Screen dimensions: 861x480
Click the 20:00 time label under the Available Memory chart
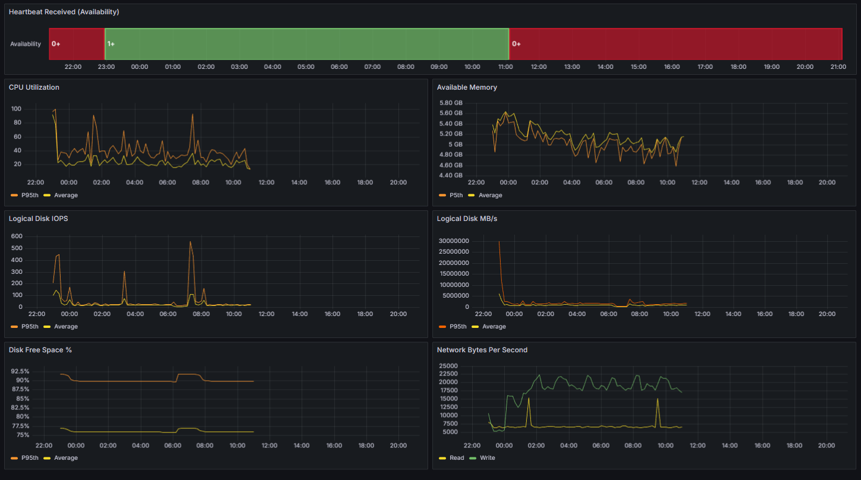coord(827,182)
